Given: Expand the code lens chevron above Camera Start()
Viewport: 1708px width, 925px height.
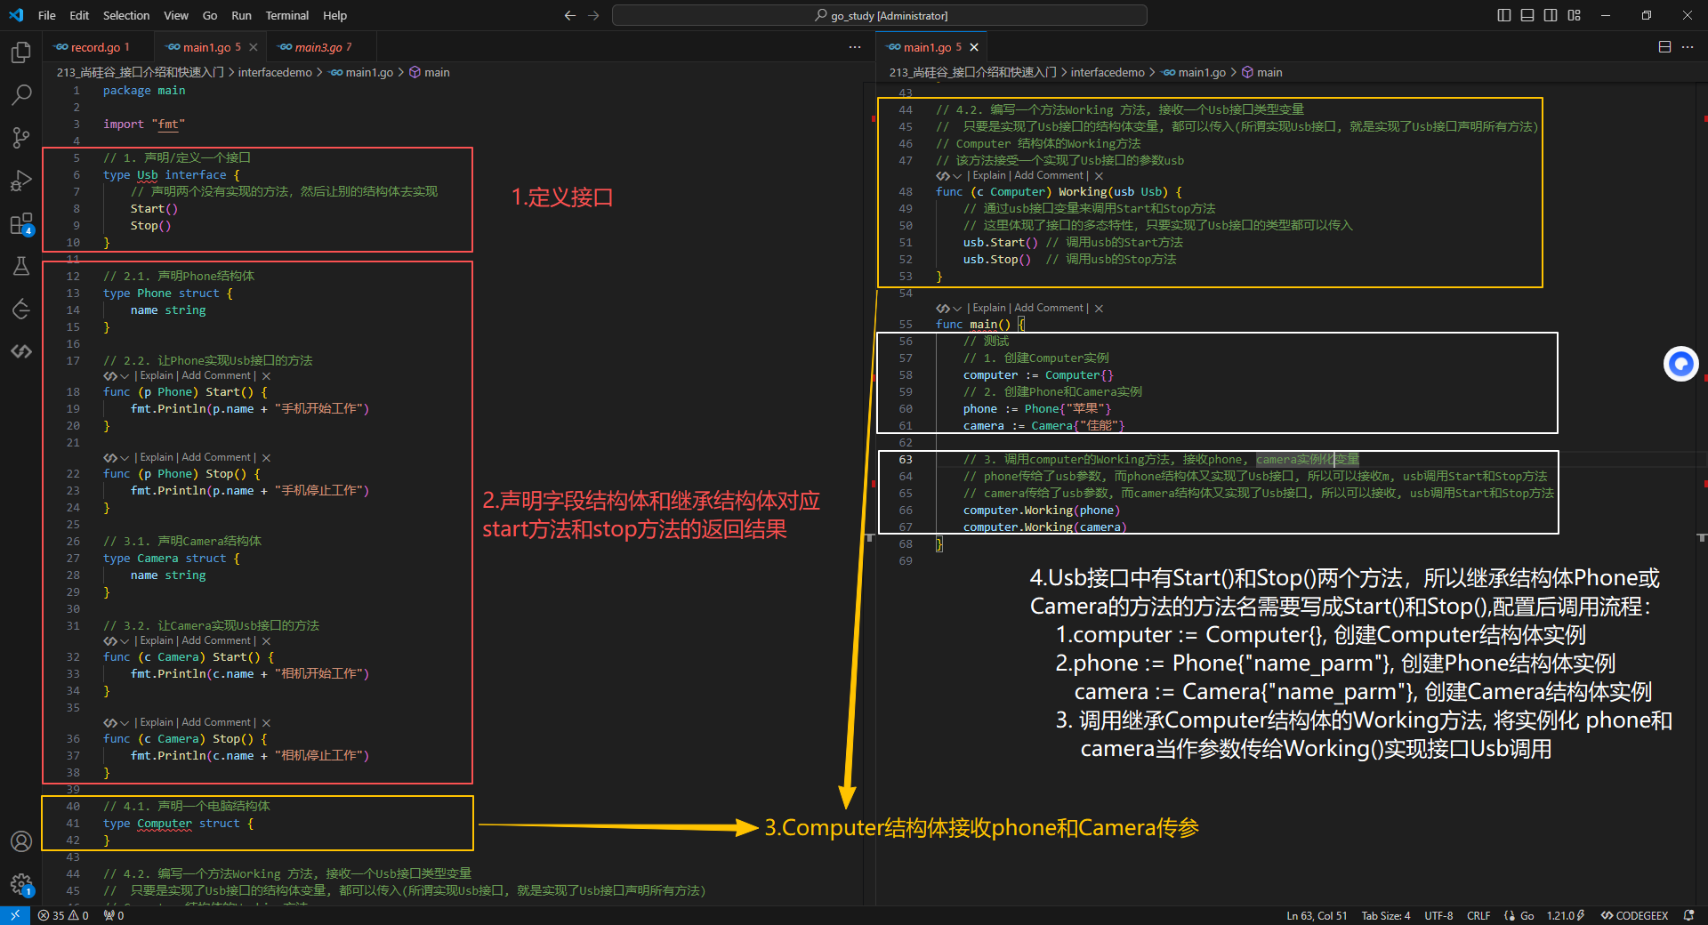Looking at the screenshot, I should pos(124,641).
